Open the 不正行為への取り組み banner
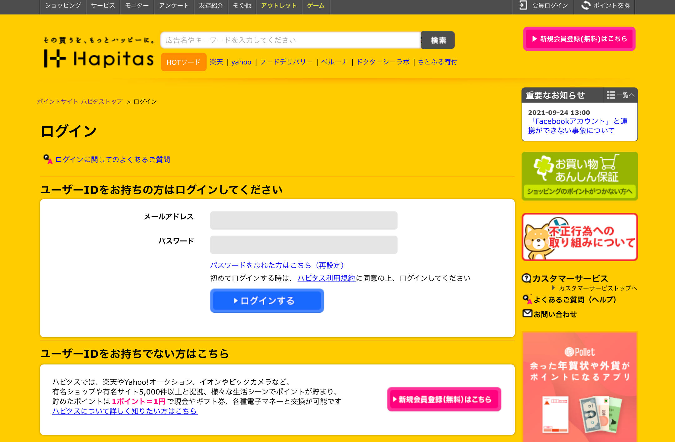675x442 pixels. [x=580, y=237]
